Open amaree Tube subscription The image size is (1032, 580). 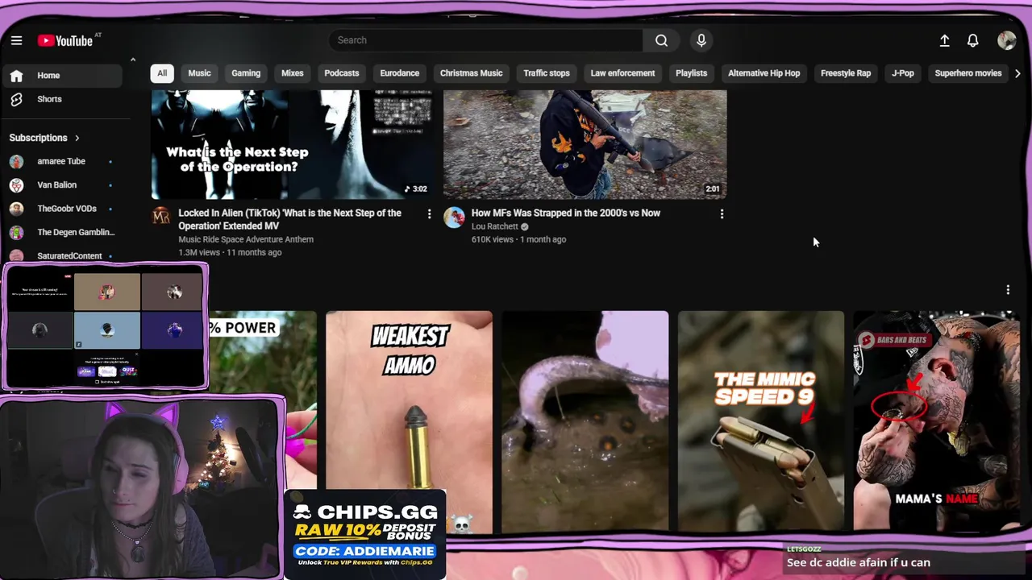pos(62,161)
